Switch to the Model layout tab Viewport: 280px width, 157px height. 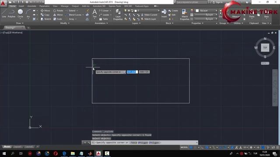coord(7,147)
